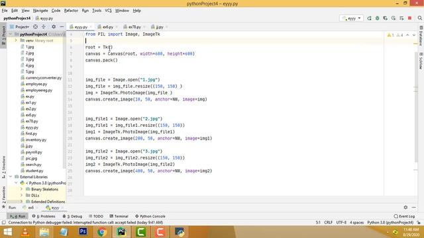Open Photoshop from the taskbar
Image resolution: width=424 pixels, height=238 pixels.
tap(83, 232)
